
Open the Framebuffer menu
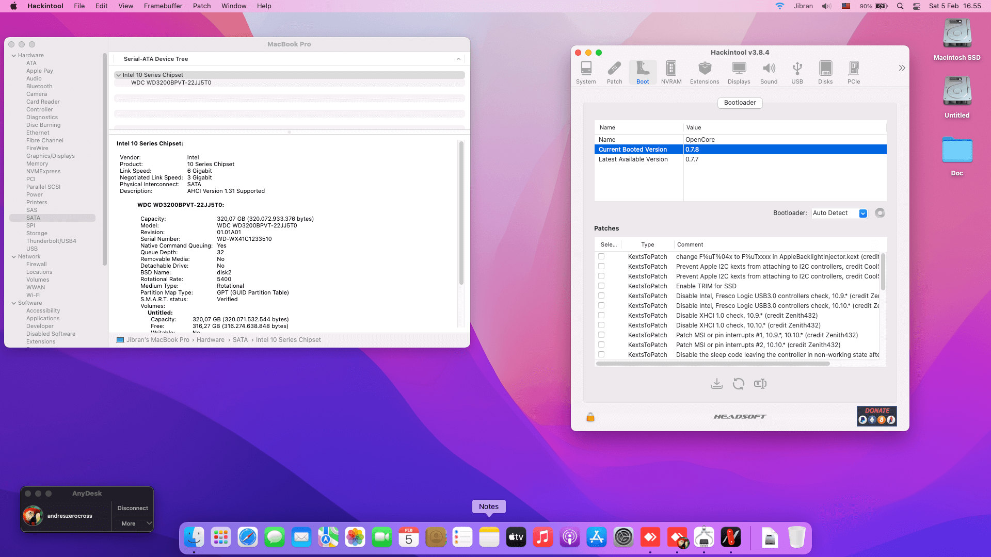(163, 6)
